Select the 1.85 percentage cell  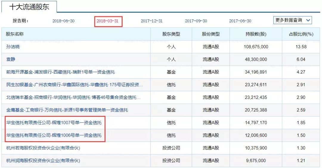[x=301, y=123]
